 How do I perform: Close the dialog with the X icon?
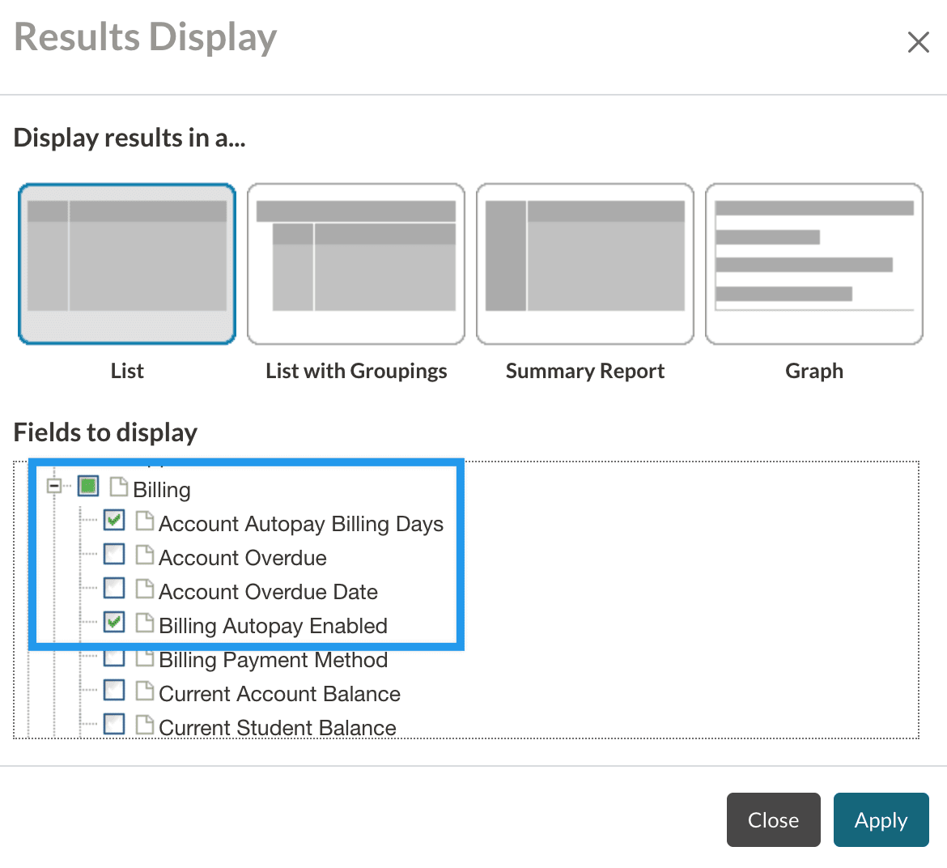918,42
